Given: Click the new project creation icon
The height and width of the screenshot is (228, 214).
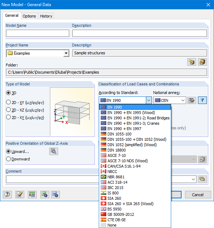Looking at the screenshot, I should [x=192, y=62].
